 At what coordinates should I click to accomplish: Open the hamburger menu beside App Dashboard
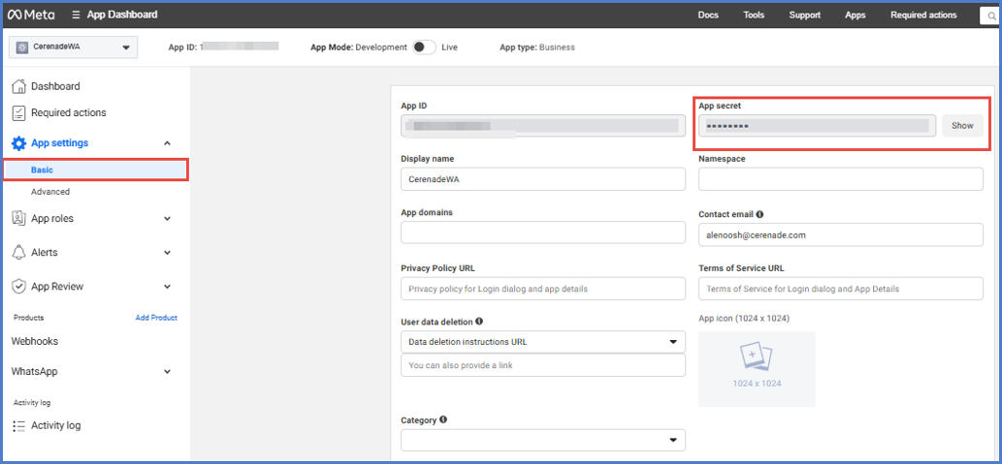pos(76,15)
